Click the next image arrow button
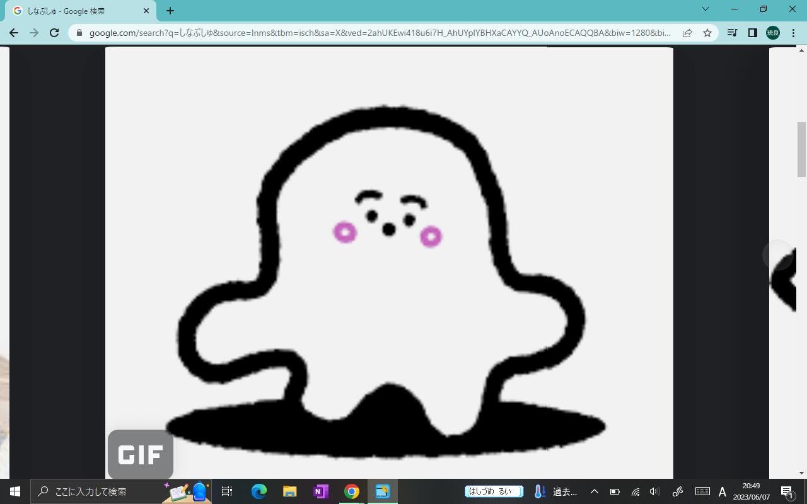This screenshot has width=807, height=504. point(778,255)
